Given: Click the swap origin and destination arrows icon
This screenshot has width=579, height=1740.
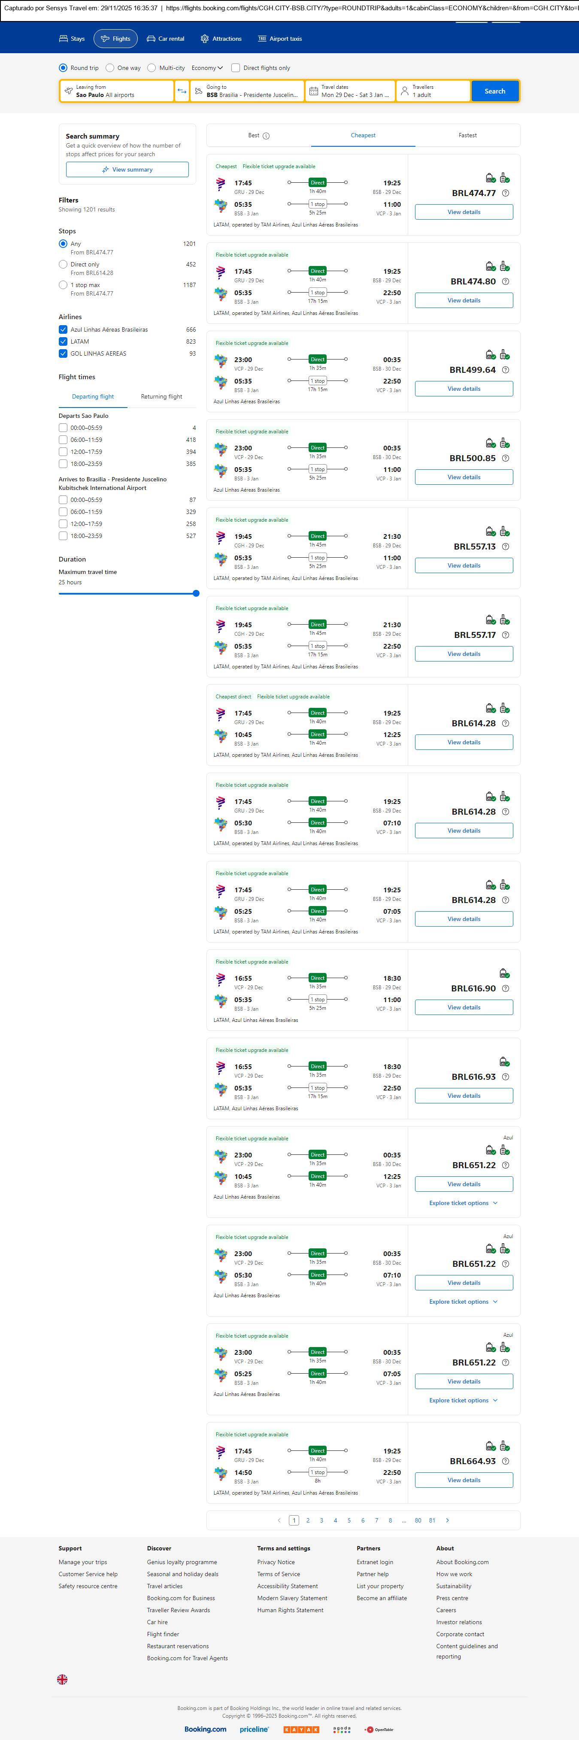Looking at the screenshot, I should [182, 91].
